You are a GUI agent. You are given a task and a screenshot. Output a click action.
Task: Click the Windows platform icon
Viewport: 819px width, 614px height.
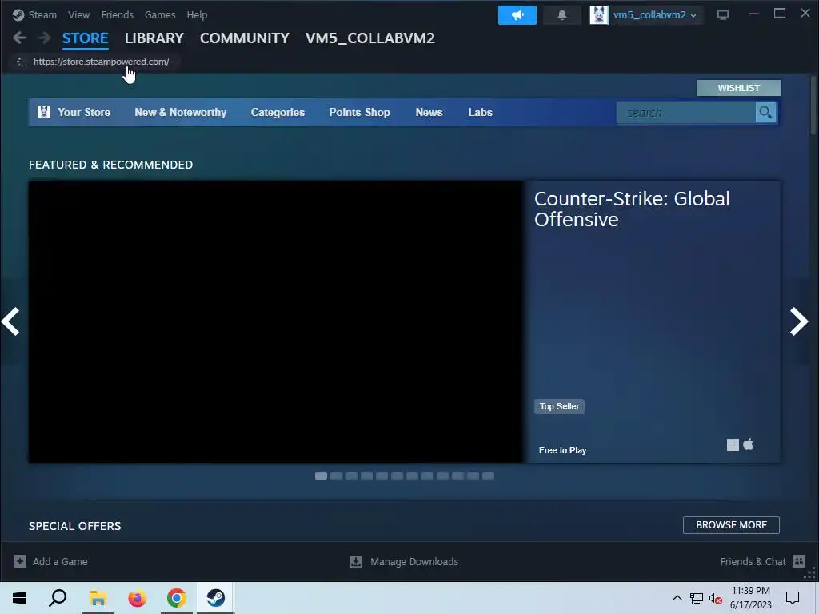click(733, 445)
